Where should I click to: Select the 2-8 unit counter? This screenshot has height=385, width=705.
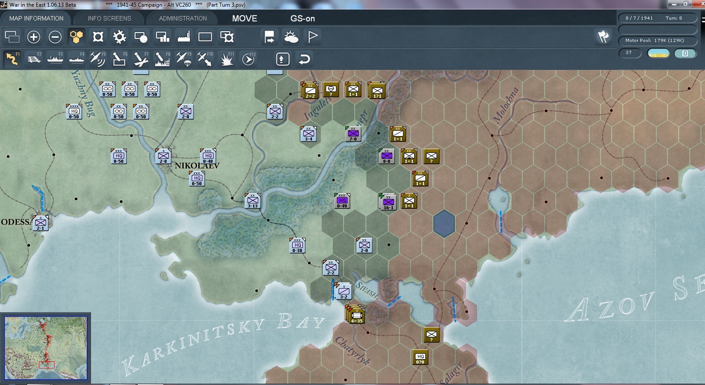(164, 156)
